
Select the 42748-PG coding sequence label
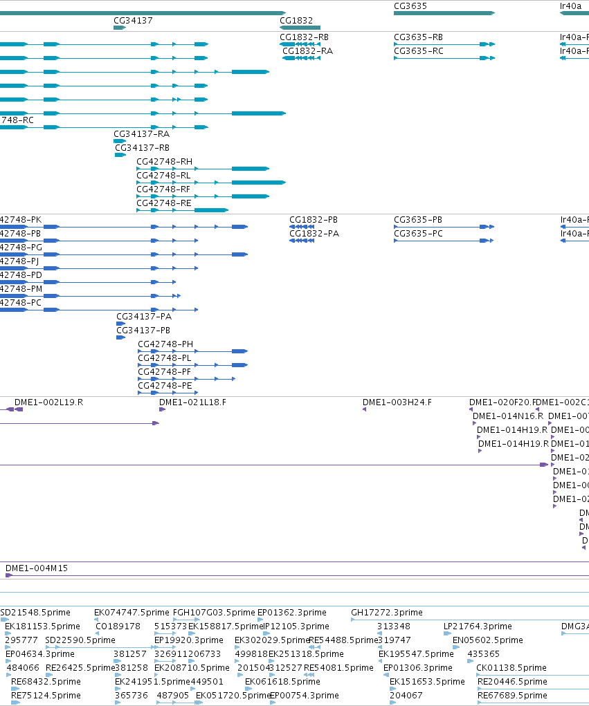tap(21, 247)
